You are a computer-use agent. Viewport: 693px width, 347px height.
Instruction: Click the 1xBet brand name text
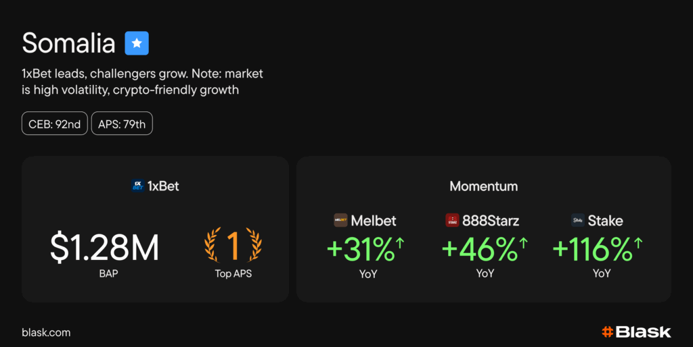tap(163, 186)
